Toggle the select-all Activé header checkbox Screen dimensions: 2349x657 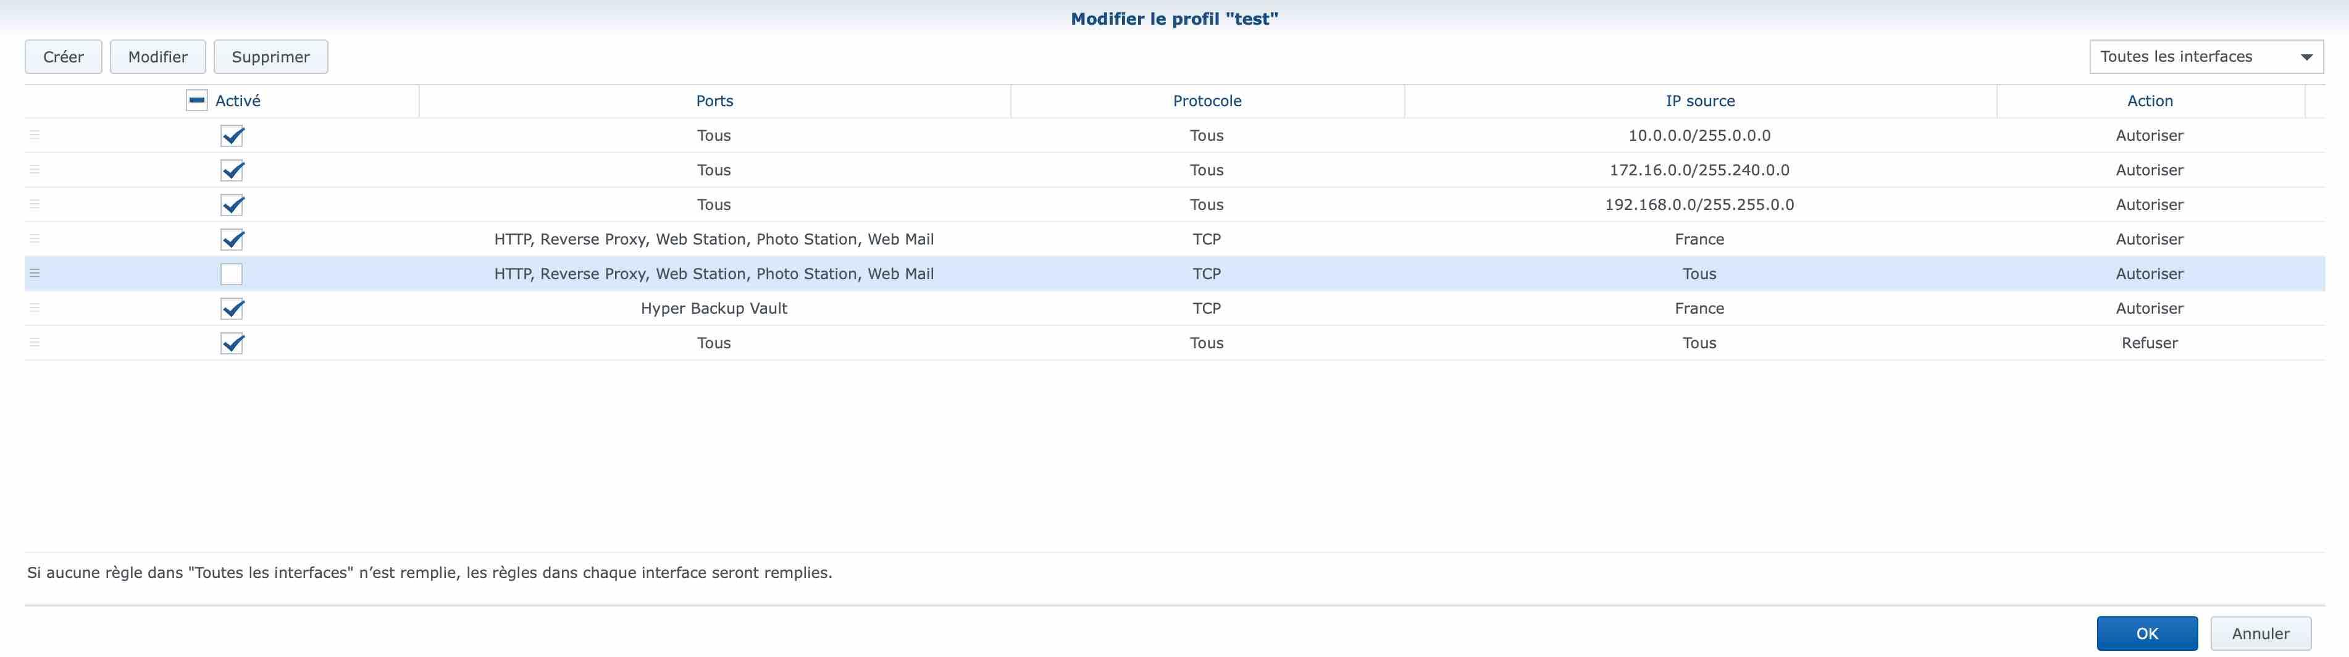196,100
